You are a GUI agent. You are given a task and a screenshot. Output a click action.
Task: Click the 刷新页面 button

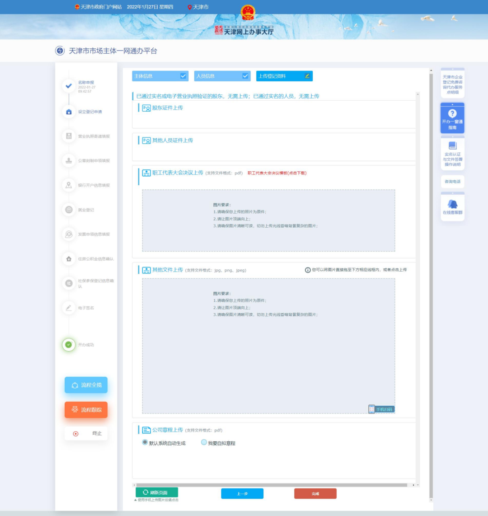coord(157,493)
